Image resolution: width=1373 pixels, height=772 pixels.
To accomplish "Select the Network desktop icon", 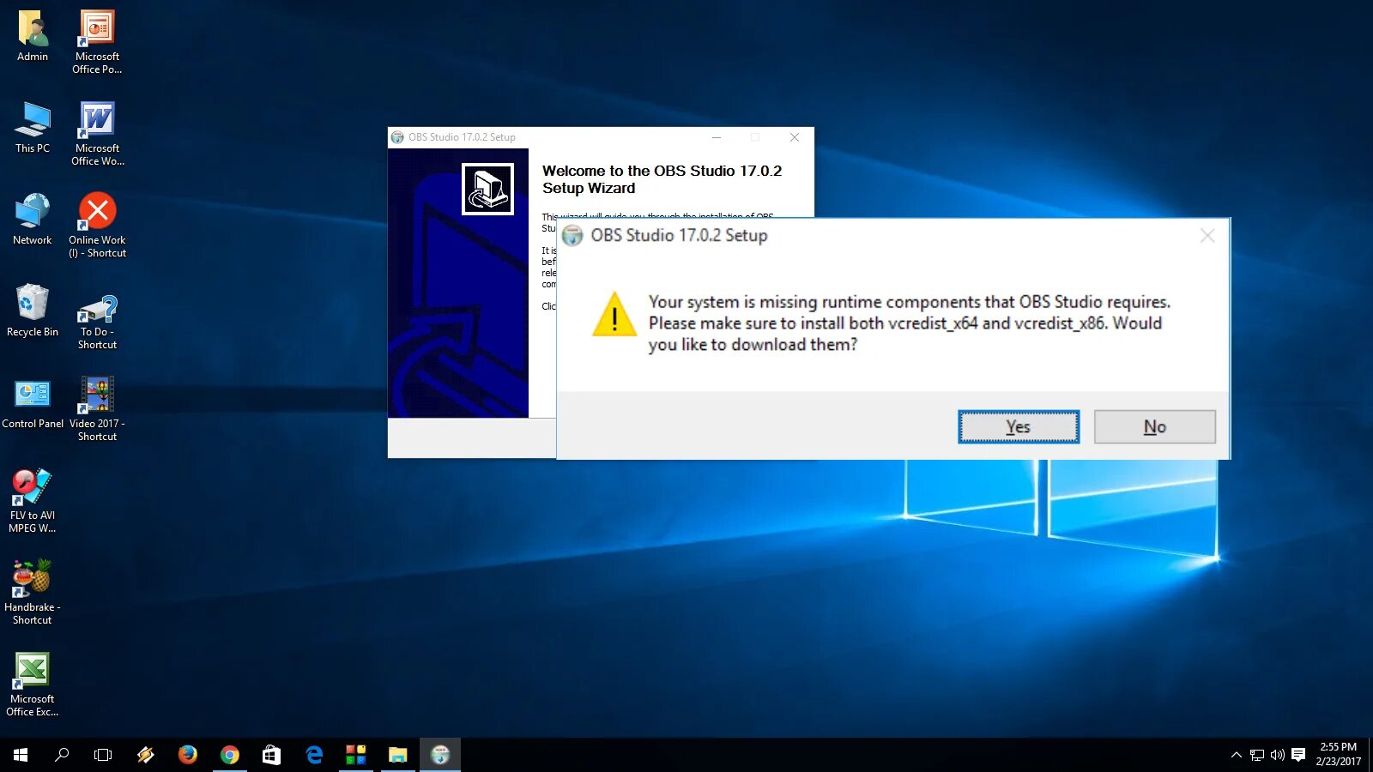I will [x=33, y=220].
